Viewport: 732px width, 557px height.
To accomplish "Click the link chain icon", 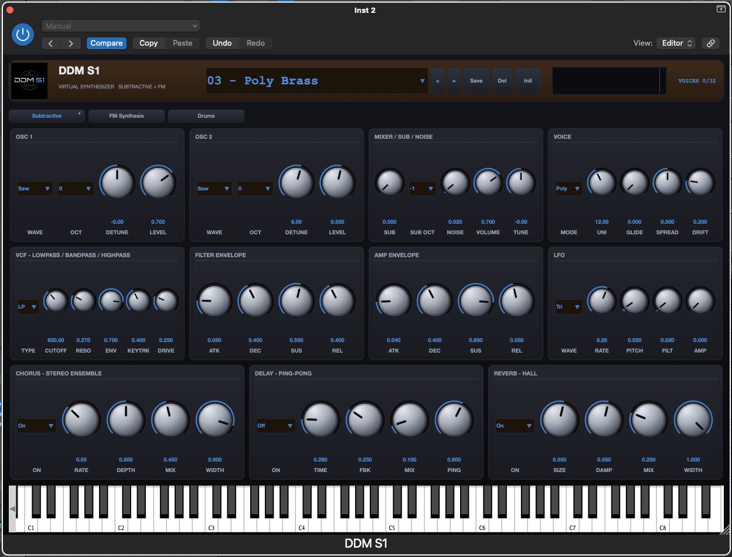I will (x=710, y=43).
